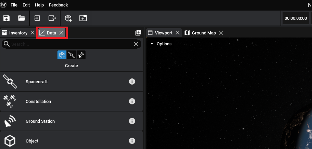The height and width of the screenshot is (149, 312).
Task: Close the Ground Map tab
Action: click(221, 33)
